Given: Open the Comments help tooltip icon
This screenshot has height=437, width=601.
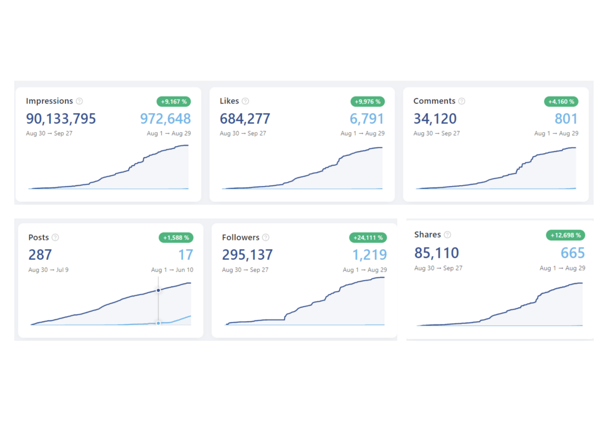Looking at the screenshot, I should click(462, 101).
